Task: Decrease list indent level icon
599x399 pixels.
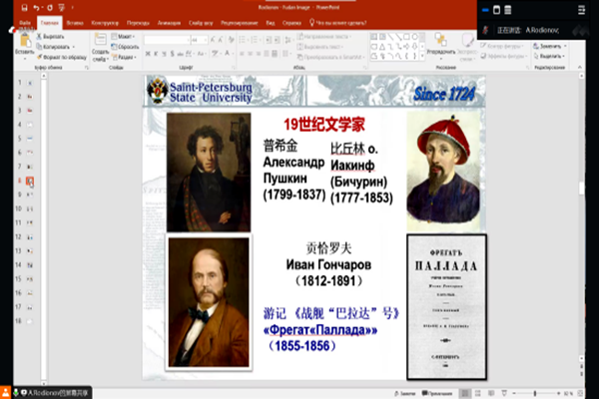Action: tap(269, 40)
